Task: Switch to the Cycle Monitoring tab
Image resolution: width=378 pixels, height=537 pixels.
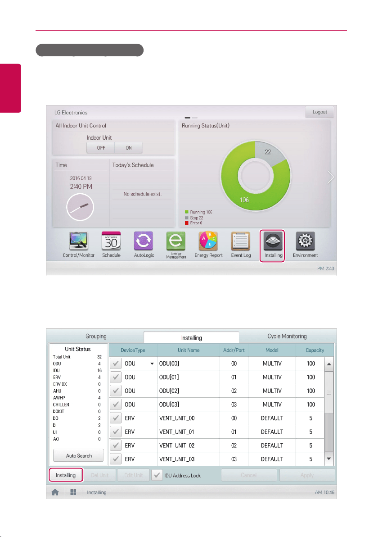Action: [x=287, y=337]
